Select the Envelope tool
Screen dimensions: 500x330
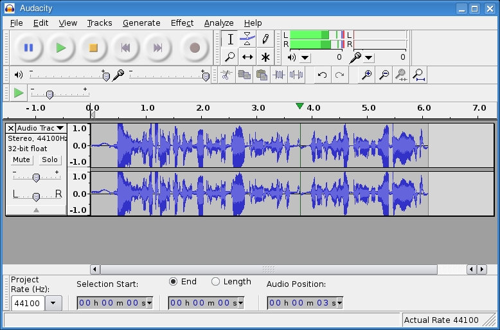(247, 39)
